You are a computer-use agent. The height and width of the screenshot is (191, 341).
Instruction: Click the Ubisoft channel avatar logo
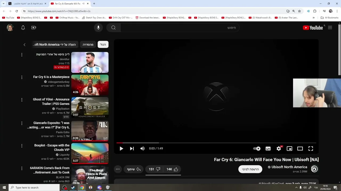pos(314,169)
